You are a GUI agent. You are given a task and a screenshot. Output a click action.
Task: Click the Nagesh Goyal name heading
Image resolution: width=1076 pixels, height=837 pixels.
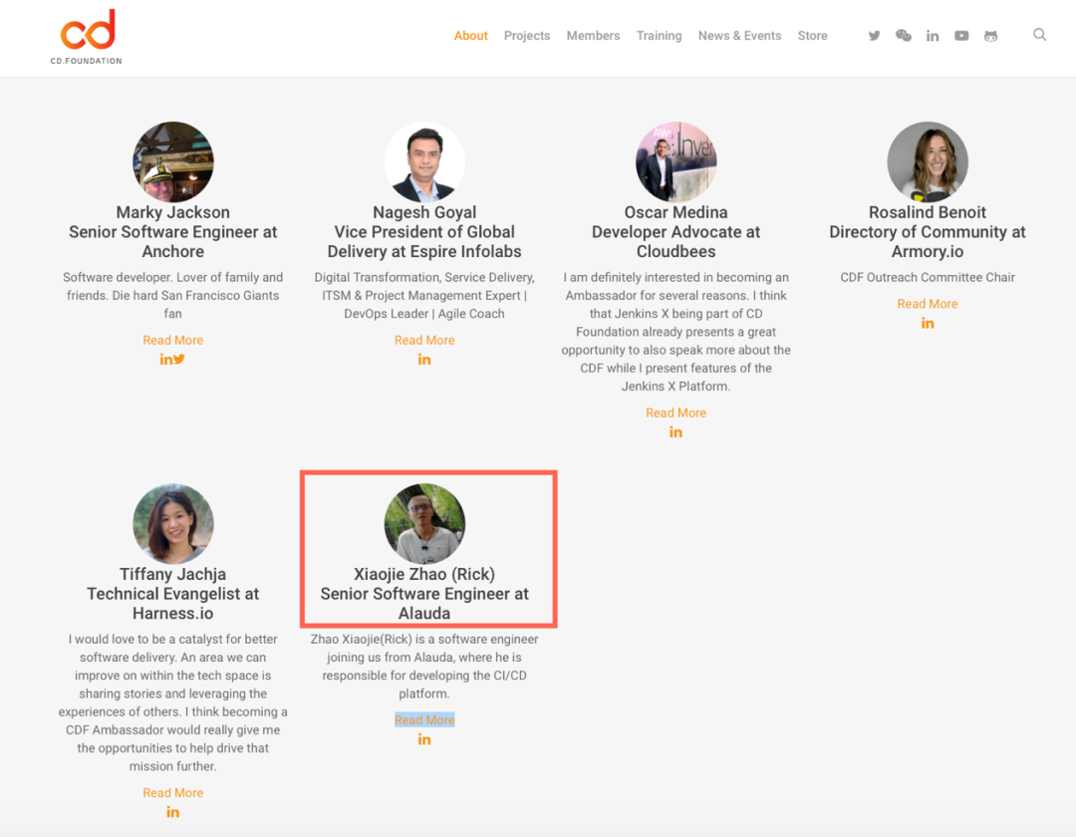(424, 212)
